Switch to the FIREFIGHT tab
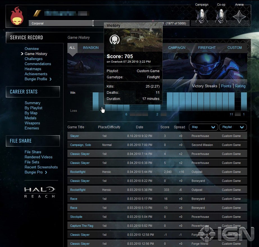This screenshot has width=259, height=247. [207, 48]
